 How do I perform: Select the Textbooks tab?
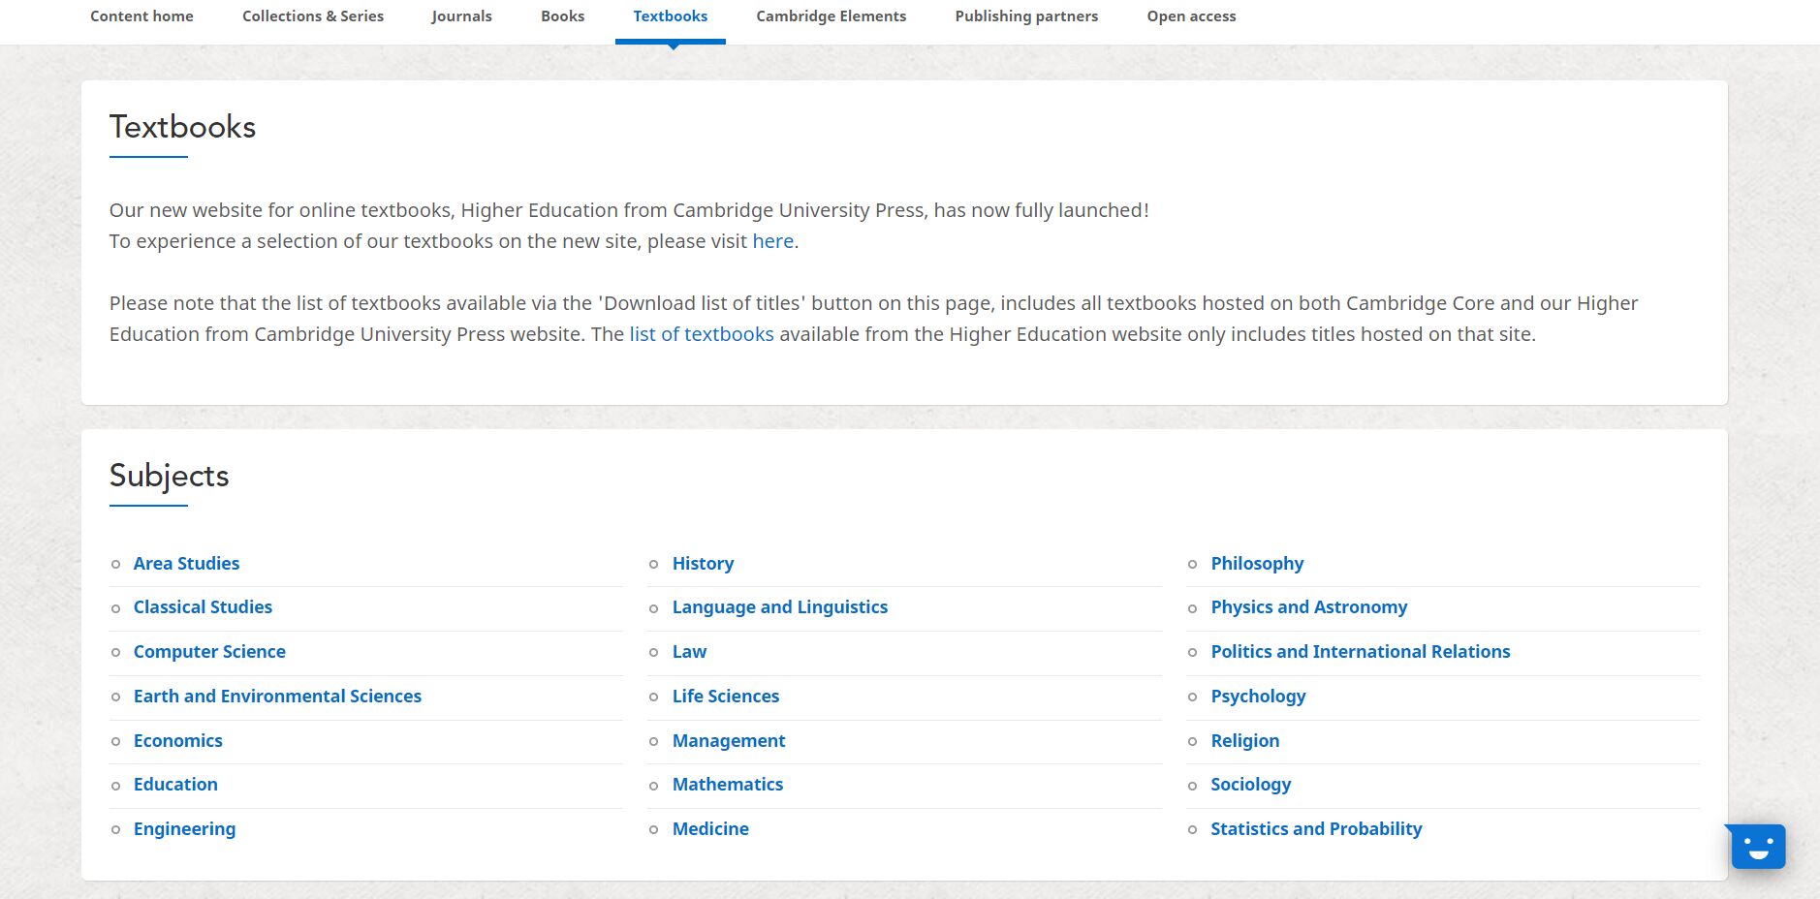671,16
